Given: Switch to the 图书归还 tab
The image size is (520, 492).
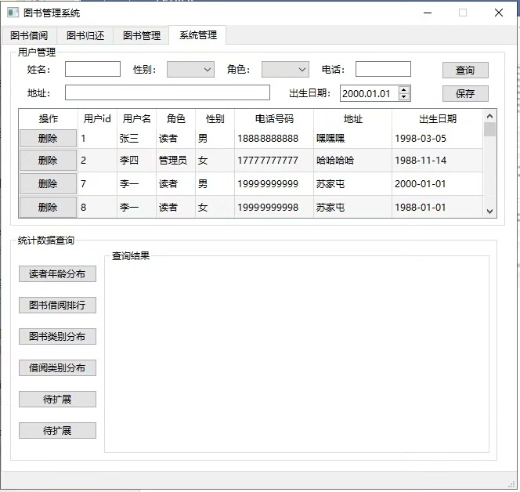Looking at the screenshot, I should pyautogui.click(x=85, y=35).
